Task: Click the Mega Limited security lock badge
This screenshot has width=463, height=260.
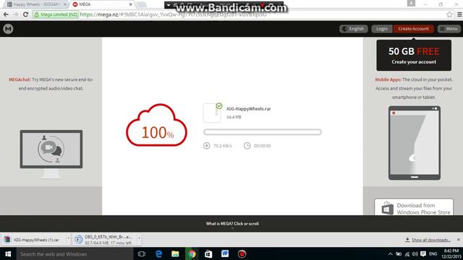Action: tap(56, 14)
